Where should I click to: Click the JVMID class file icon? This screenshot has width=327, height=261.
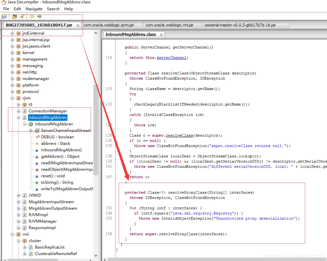25,195
